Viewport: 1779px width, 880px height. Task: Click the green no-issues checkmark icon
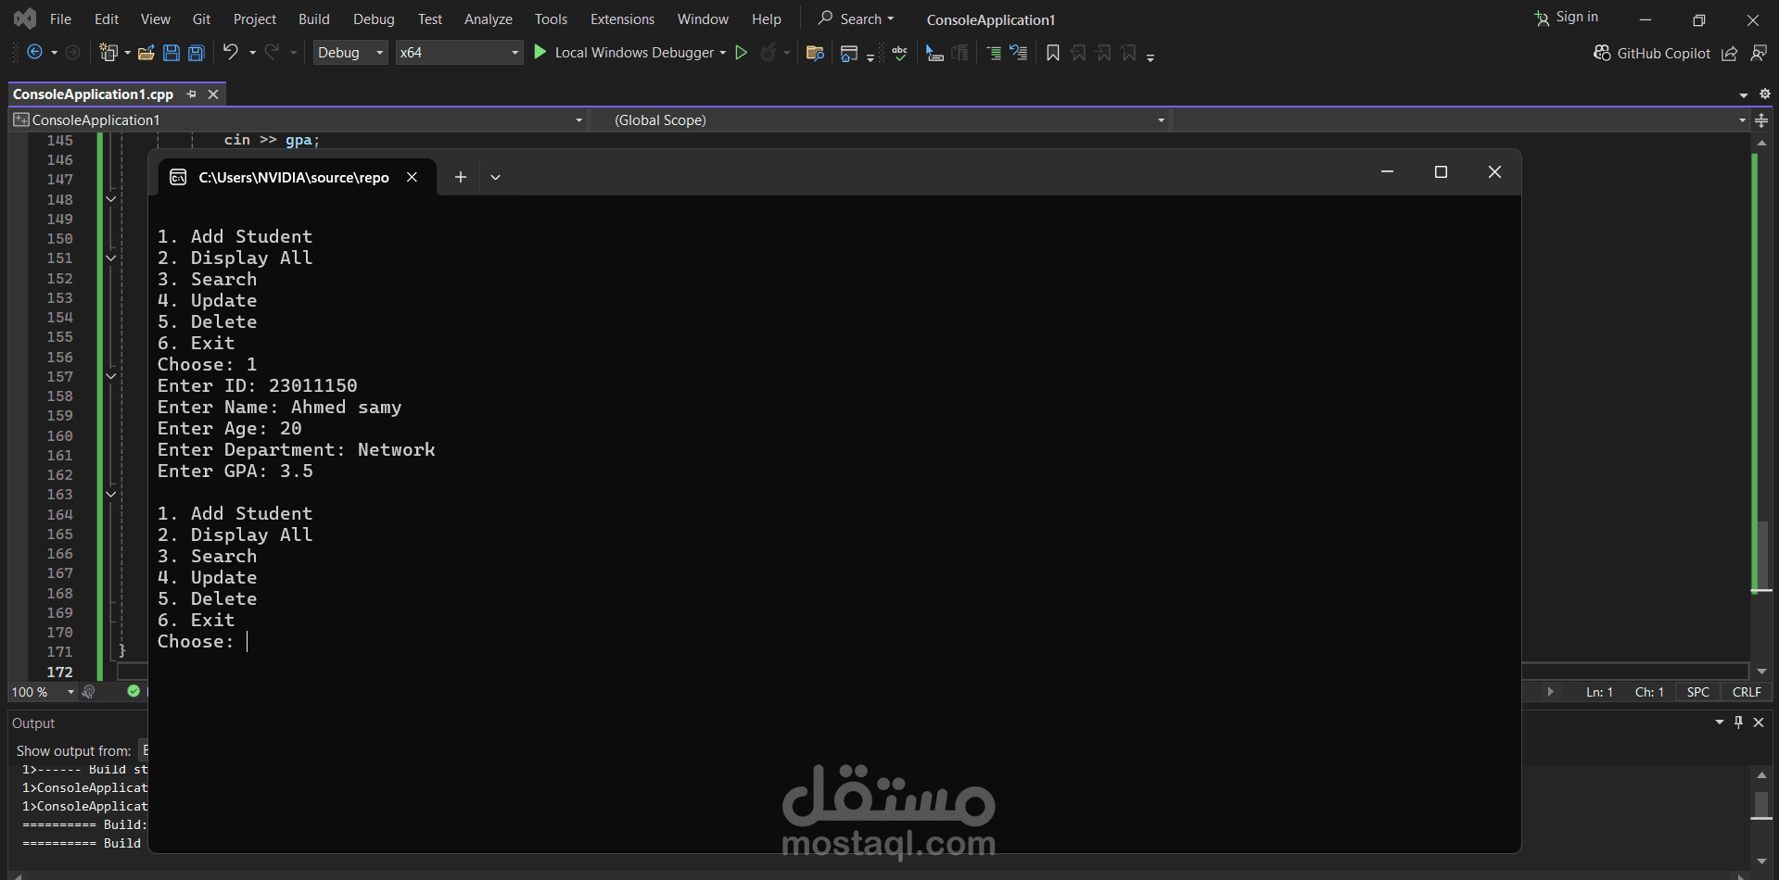tap(133, 691)
